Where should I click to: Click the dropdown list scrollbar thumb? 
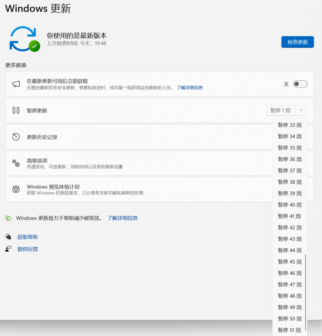(305, 292)
